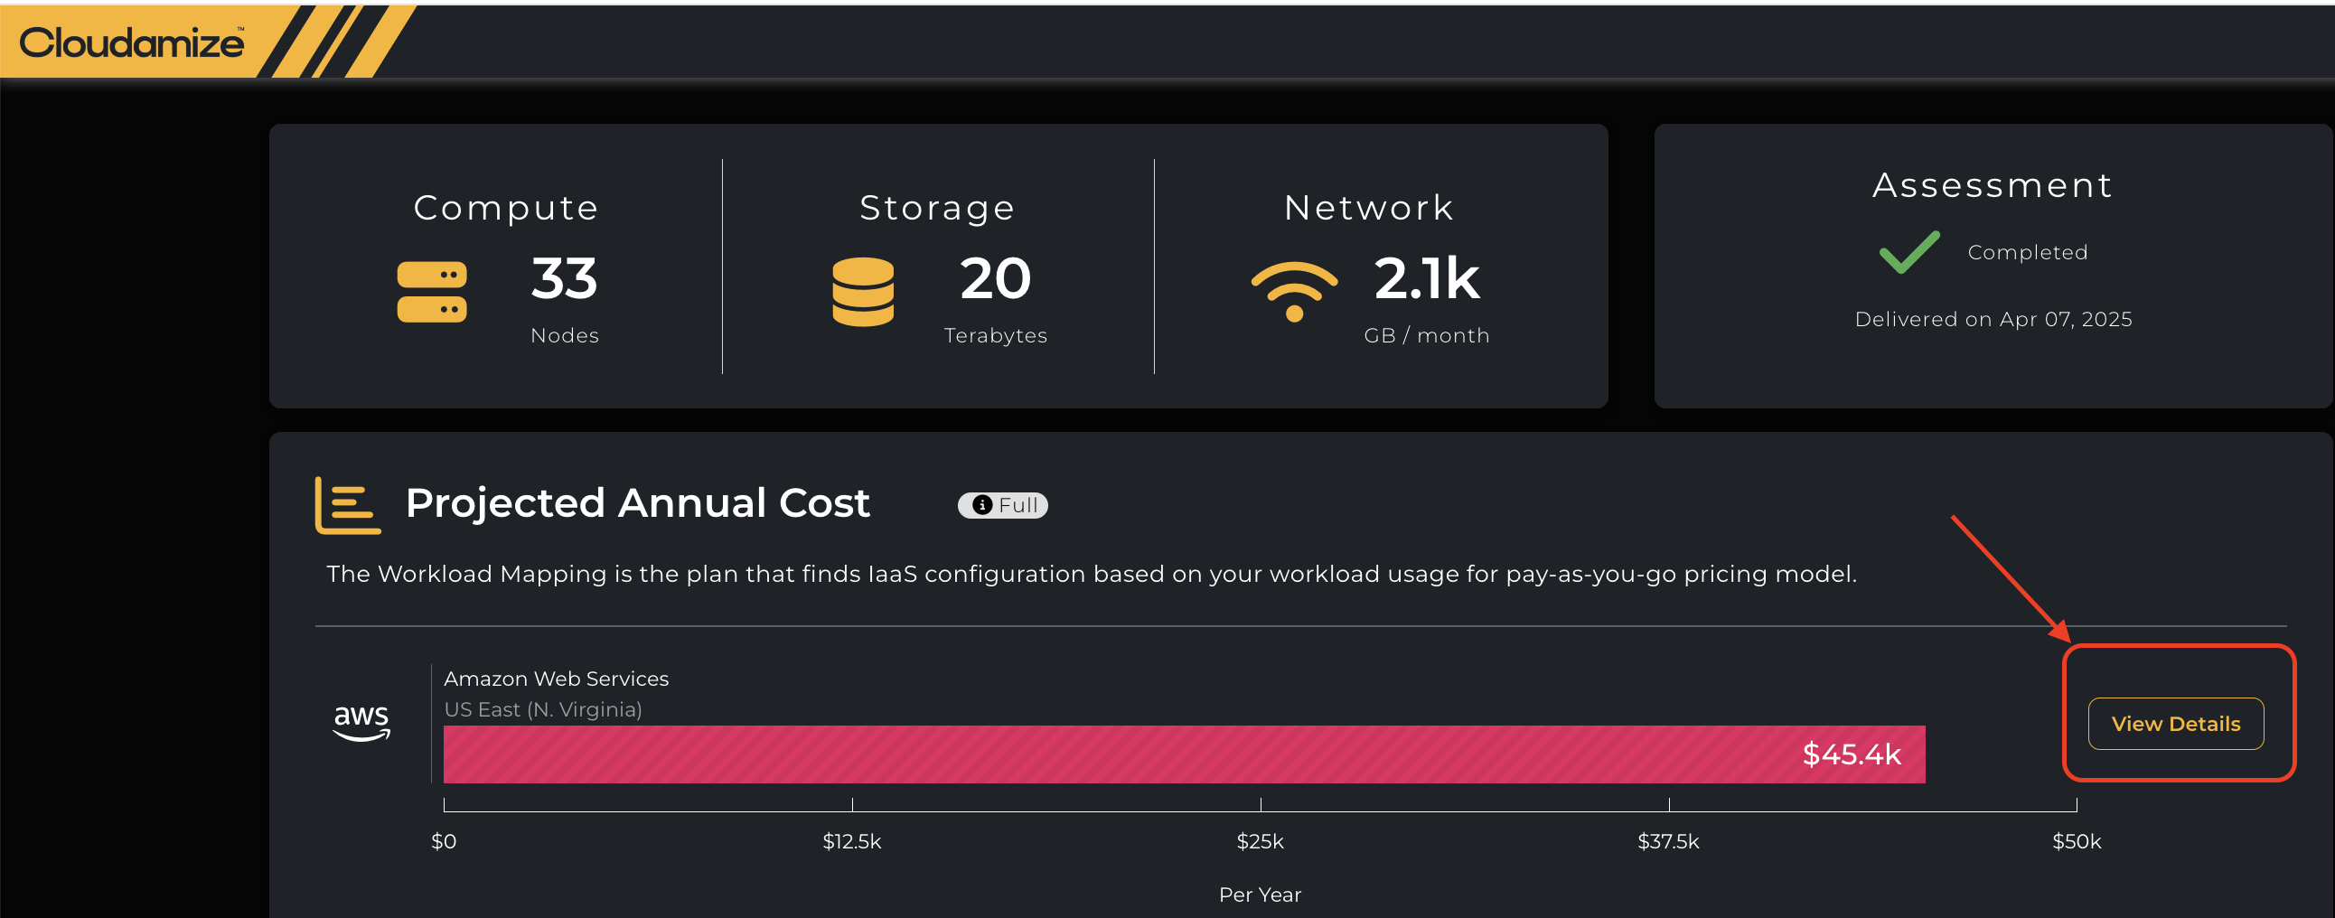Open View Details for AWS cost
This screenshot has width=2335, height=918.
[x=2174, y=723]
